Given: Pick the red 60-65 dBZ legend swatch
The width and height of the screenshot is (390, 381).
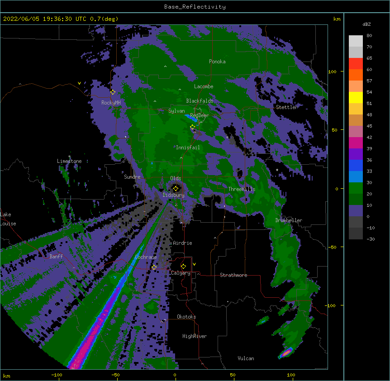Looking at the screenshot, I should [x=356, y=63].
